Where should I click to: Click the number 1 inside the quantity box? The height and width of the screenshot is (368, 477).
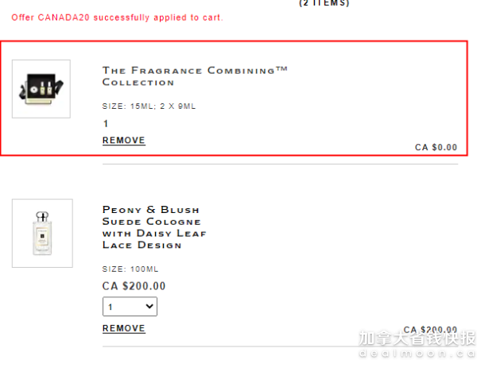coord(111,307)
